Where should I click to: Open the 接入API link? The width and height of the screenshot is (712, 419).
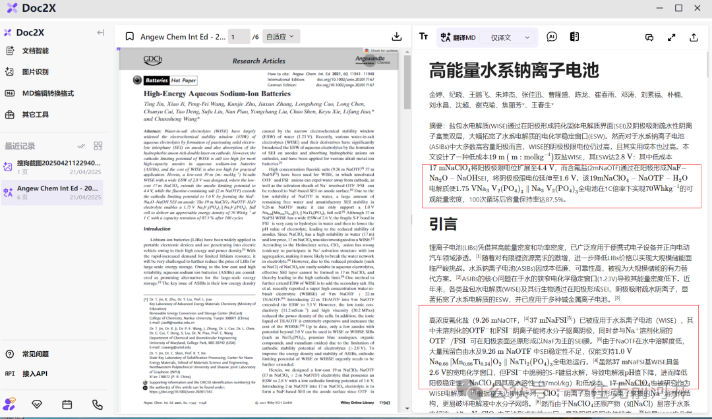coord(35,374)
